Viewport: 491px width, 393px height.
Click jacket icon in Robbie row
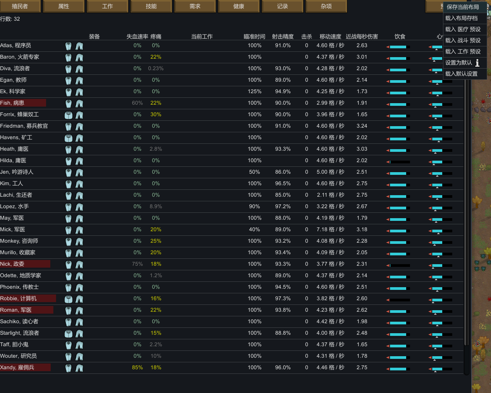tap(68, 299)
